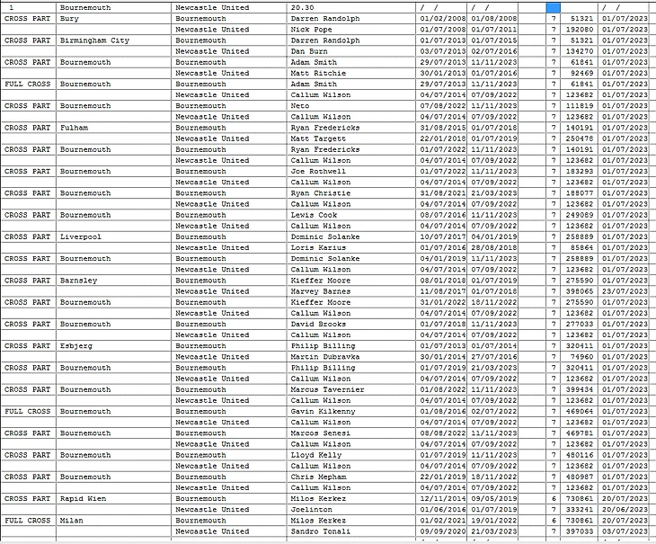This screenshot has width=656, height=544.
Task: Click the start date '09/09/2020' for Sandro Tonali
Action: point(443,531)
